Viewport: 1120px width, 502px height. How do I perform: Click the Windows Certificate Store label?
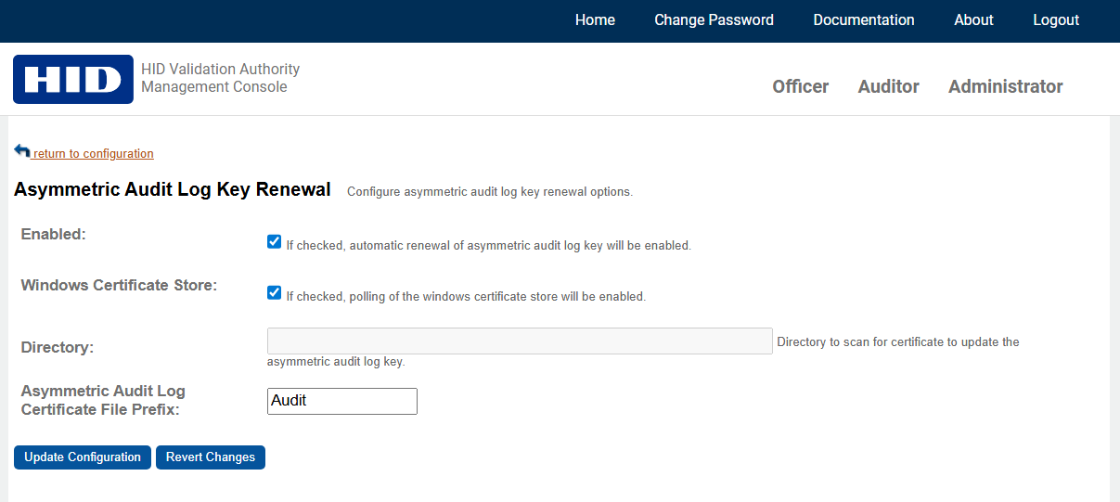pyautogui.click(x=119, y=285)
